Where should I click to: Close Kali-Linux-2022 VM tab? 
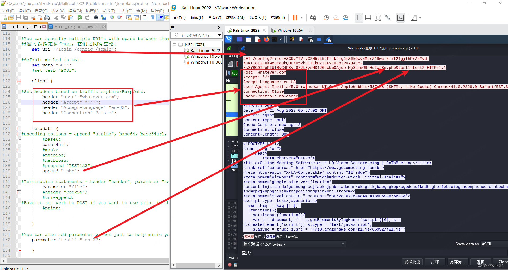pyautogui.click(x=264, y=30)
